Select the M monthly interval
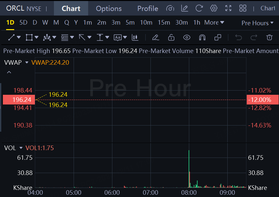The image size is (279, 197). 56,23
